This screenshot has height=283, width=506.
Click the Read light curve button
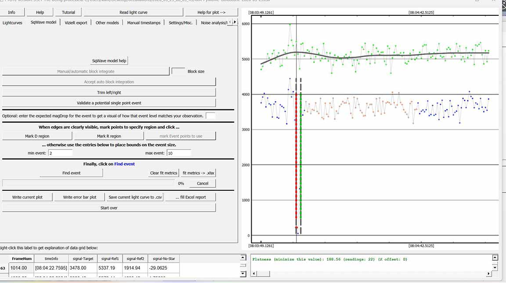(133, 12)
